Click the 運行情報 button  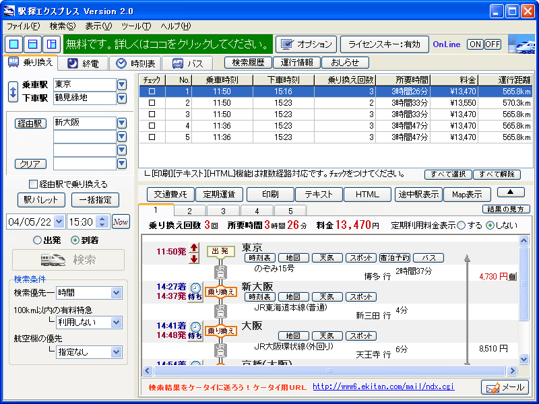[296, 63]
